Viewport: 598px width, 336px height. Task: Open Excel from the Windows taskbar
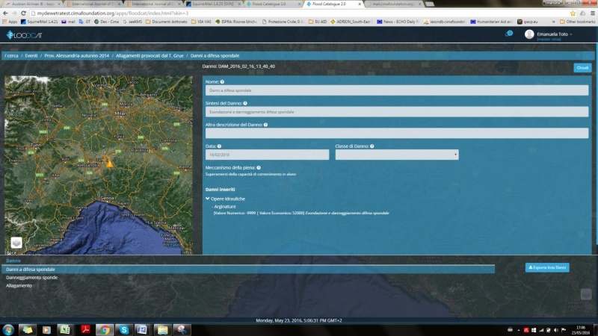point(65,329)
